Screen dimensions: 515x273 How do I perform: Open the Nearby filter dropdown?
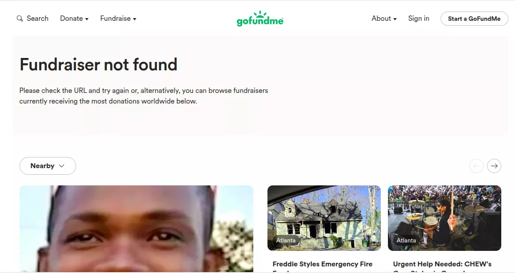tap(48, 166)
